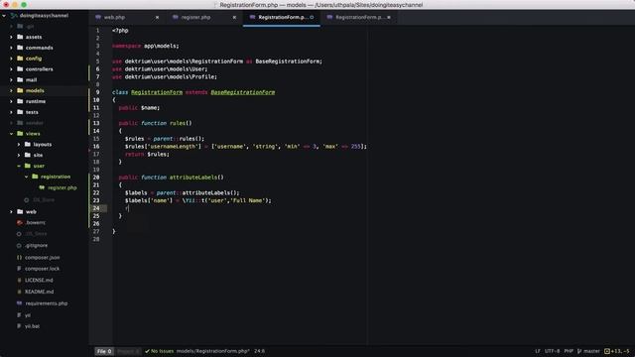Change the LF line ending setting
Viewport: 635px width, 357px height.
pos(538,351)
